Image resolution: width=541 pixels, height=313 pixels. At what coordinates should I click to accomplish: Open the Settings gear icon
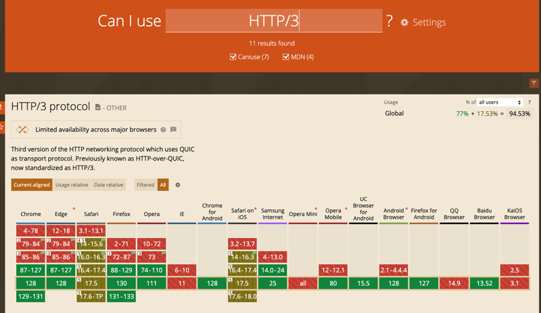[x=404, y=23]
